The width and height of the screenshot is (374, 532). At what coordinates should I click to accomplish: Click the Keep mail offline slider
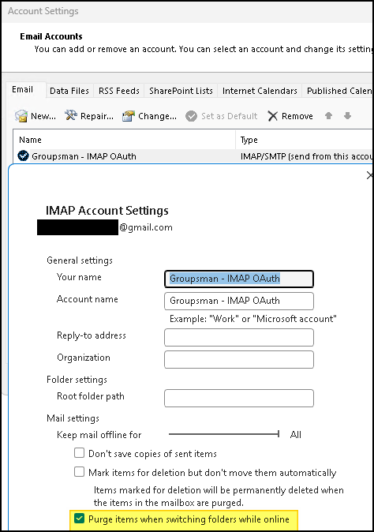click(x=224, y=434)
